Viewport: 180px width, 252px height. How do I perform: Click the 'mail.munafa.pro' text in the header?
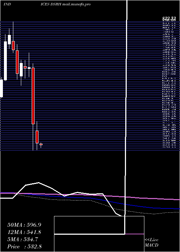coord(76,4)
